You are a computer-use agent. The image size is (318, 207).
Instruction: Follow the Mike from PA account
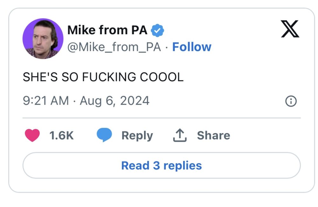point(191,47)
